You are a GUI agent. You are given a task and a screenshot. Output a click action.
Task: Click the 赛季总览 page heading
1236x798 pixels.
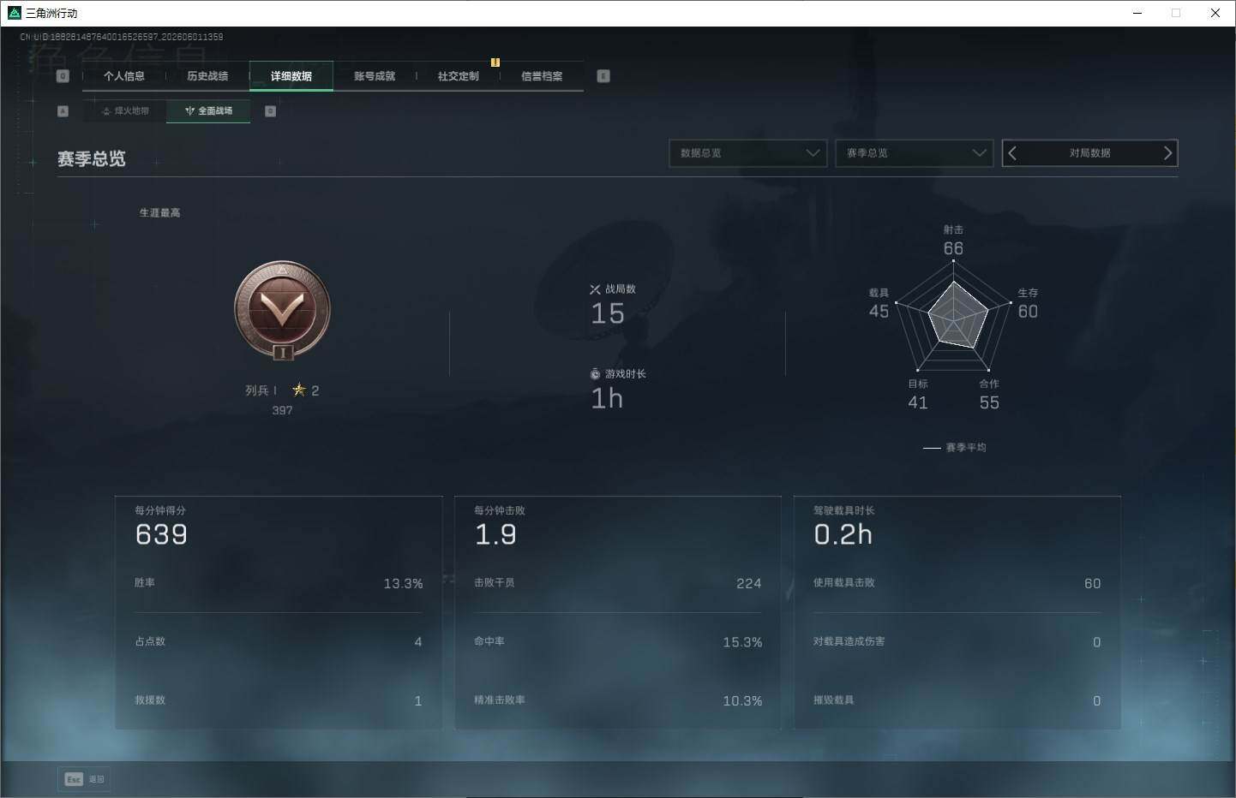pyautogui.click(x=92, y=159)
